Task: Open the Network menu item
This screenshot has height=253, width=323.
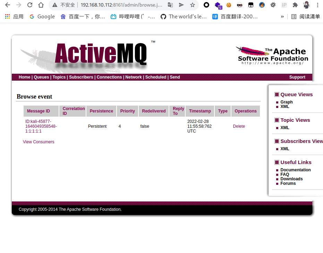Action: (134, 77)
